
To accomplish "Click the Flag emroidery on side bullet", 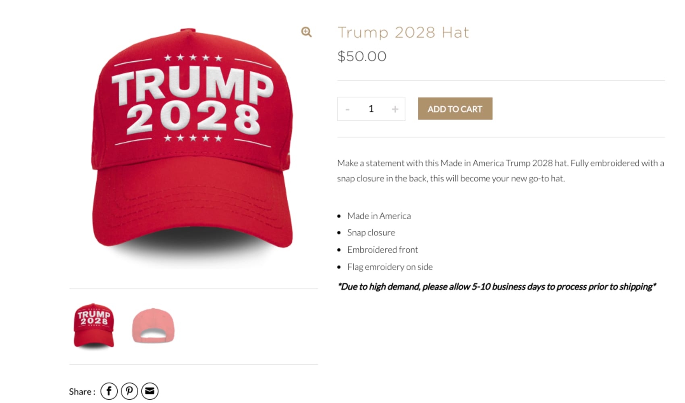I will pyautogui.click(x=390, y=267).
